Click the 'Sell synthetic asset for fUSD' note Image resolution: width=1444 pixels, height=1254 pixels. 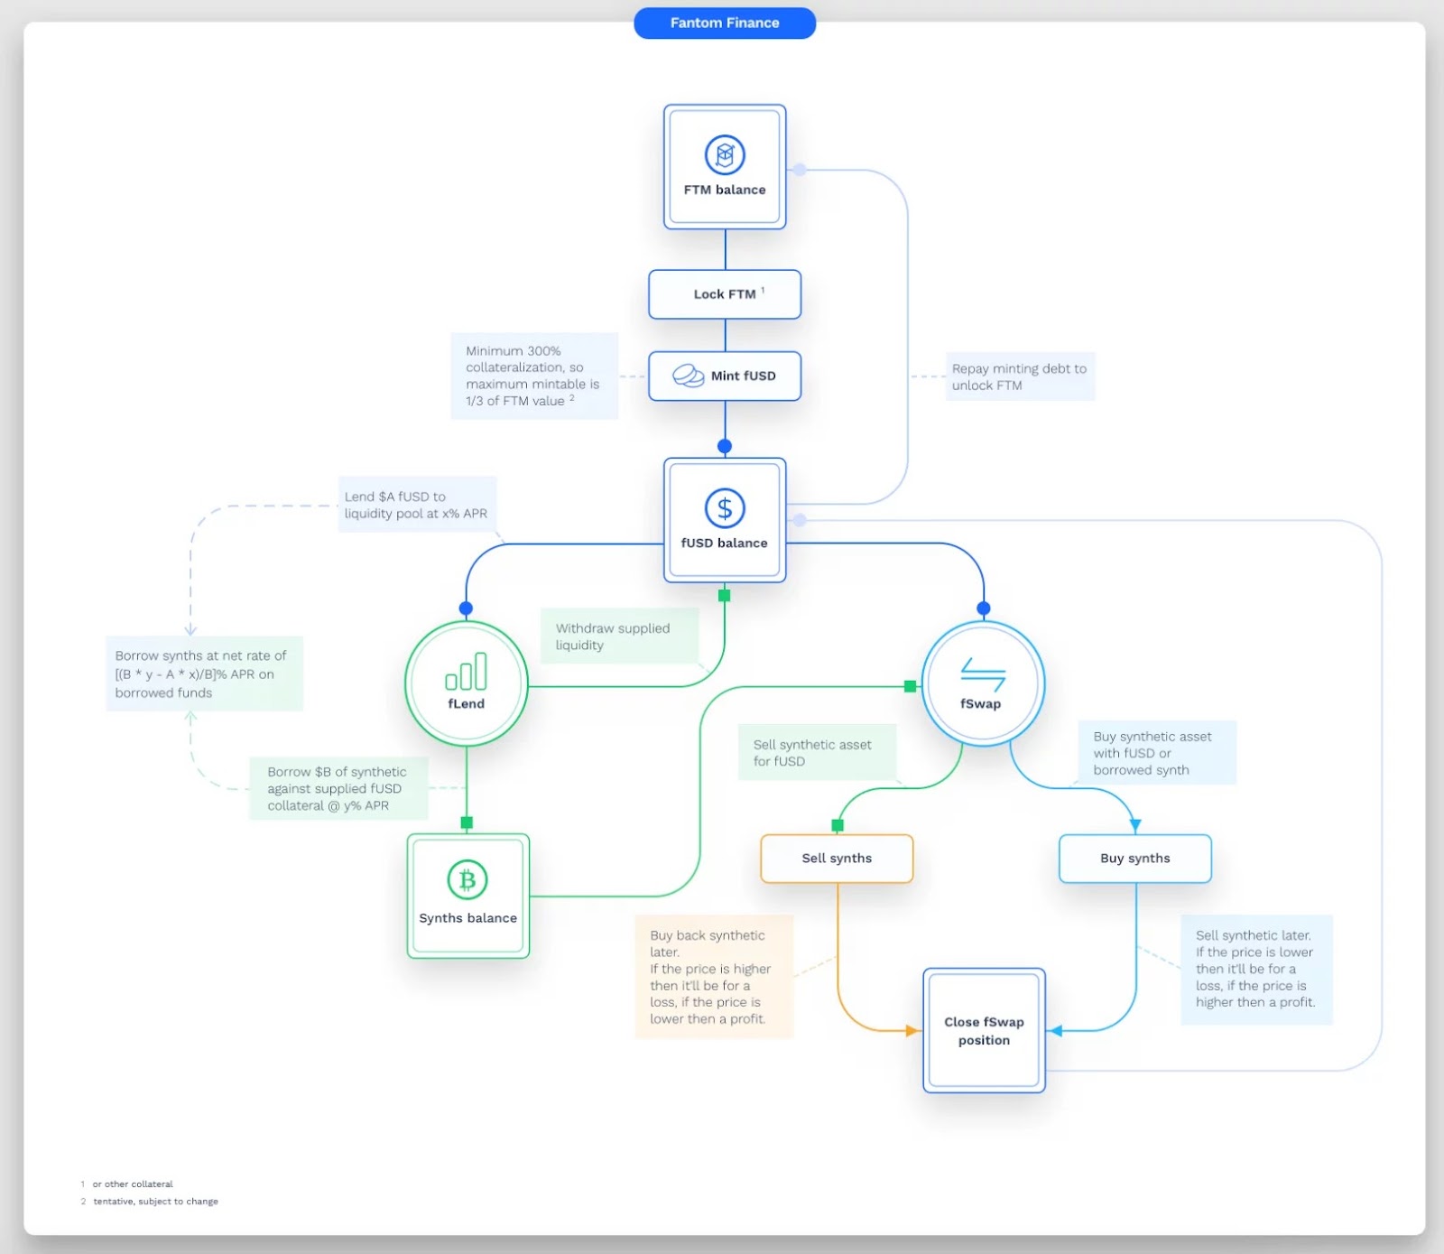coord(818,752)
